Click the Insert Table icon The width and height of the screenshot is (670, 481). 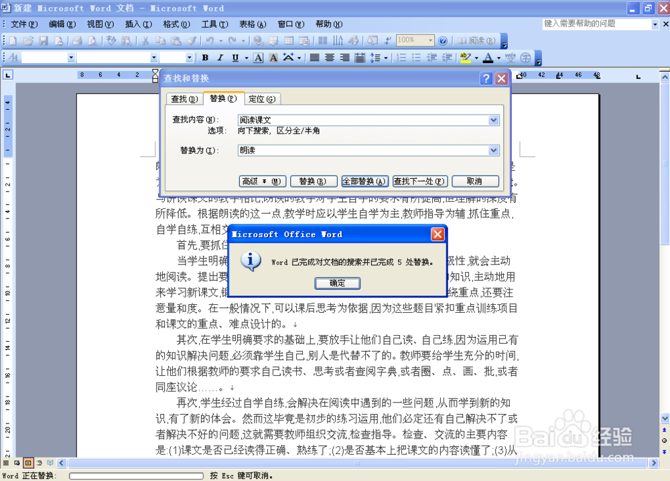[289, 41]
